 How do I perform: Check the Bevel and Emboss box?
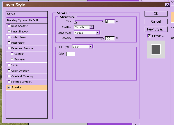tap(9, 48)
